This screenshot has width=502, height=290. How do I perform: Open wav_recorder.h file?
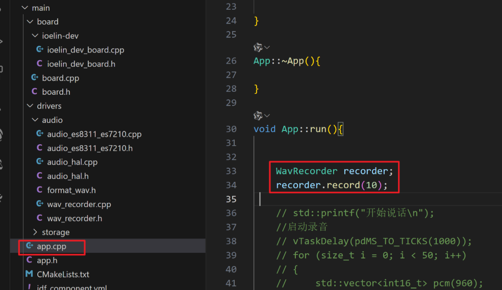74,218
